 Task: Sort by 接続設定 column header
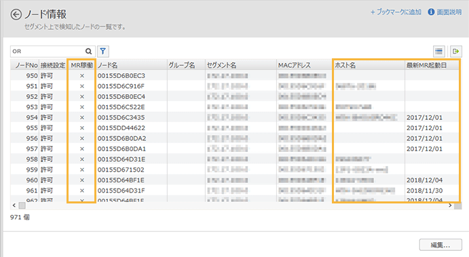53,65
